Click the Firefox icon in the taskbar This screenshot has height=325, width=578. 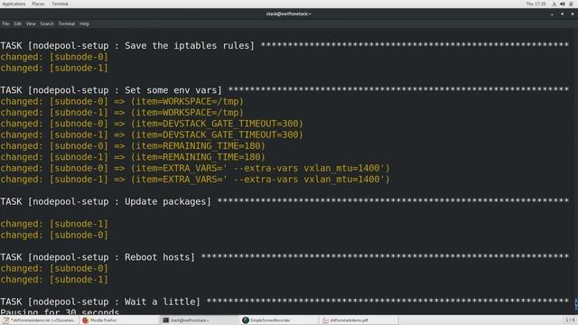coord(86,320)
